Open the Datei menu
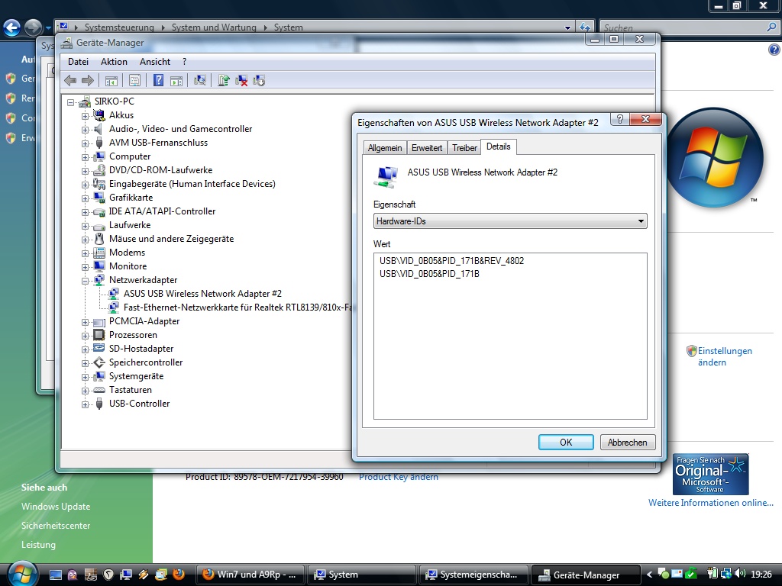This screenshot has height=586, width=782. point(79,62)
